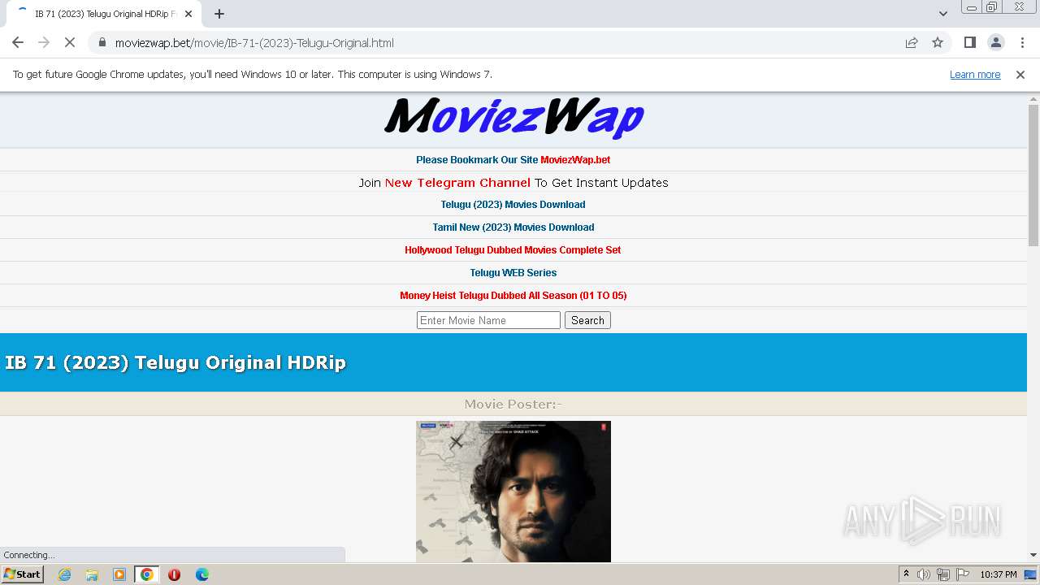Open Opera browser from taskbar
This screenshot has width=1040, height=585.
click(174, 574)
